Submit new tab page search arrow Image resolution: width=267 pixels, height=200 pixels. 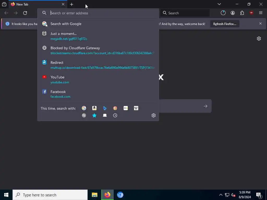(205, 106)
